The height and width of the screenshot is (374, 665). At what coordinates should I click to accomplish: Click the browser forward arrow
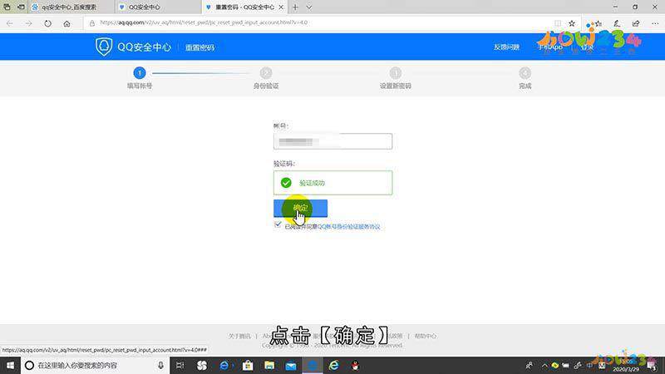[x=28, y=24]
